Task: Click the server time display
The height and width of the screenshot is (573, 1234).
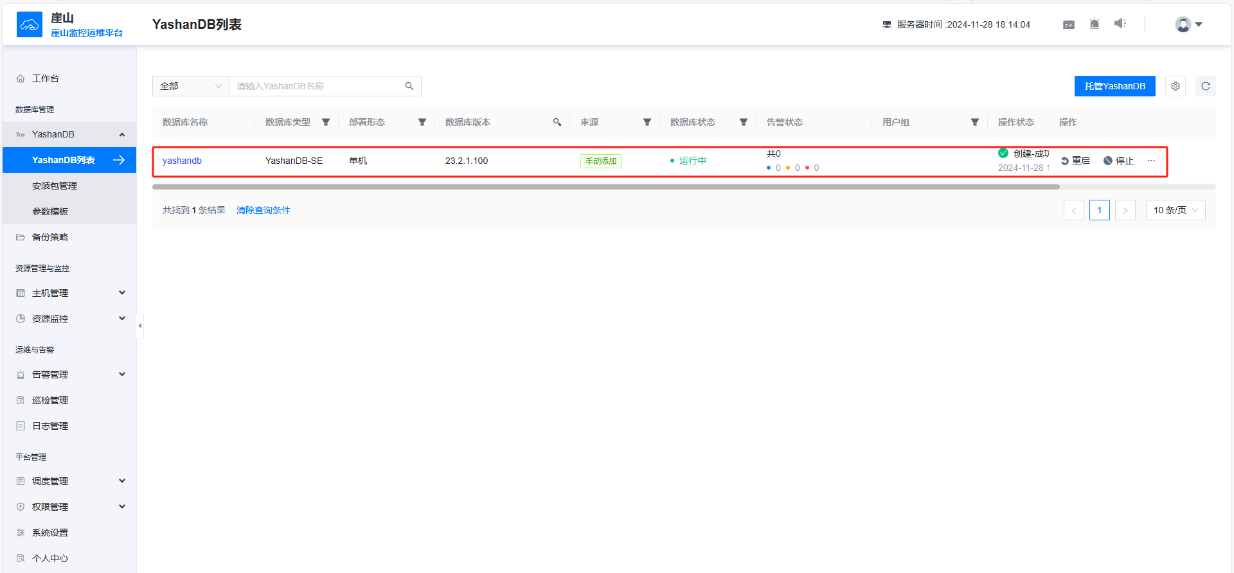Action: (956, 24)
